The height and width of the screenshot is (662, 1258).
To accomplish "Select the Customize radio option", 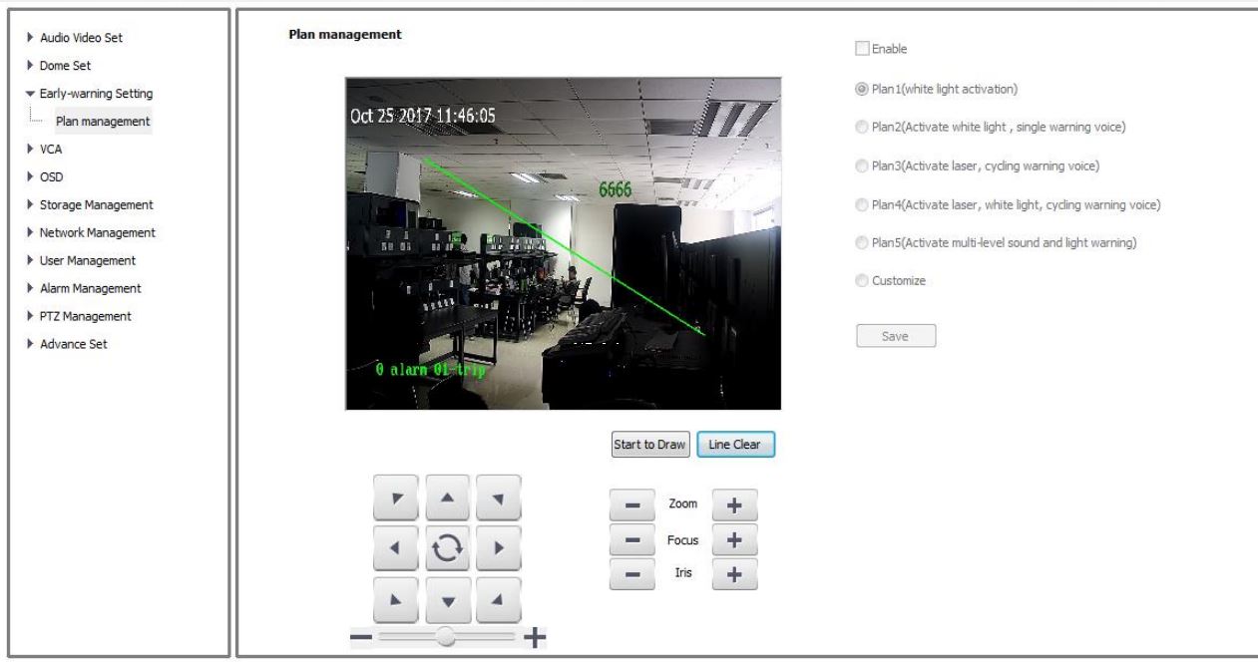I will 862,281.
